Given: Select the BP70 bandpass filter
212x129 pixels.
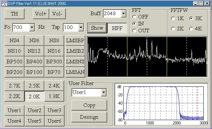Looking at the screenshot, I should point(54,72).
